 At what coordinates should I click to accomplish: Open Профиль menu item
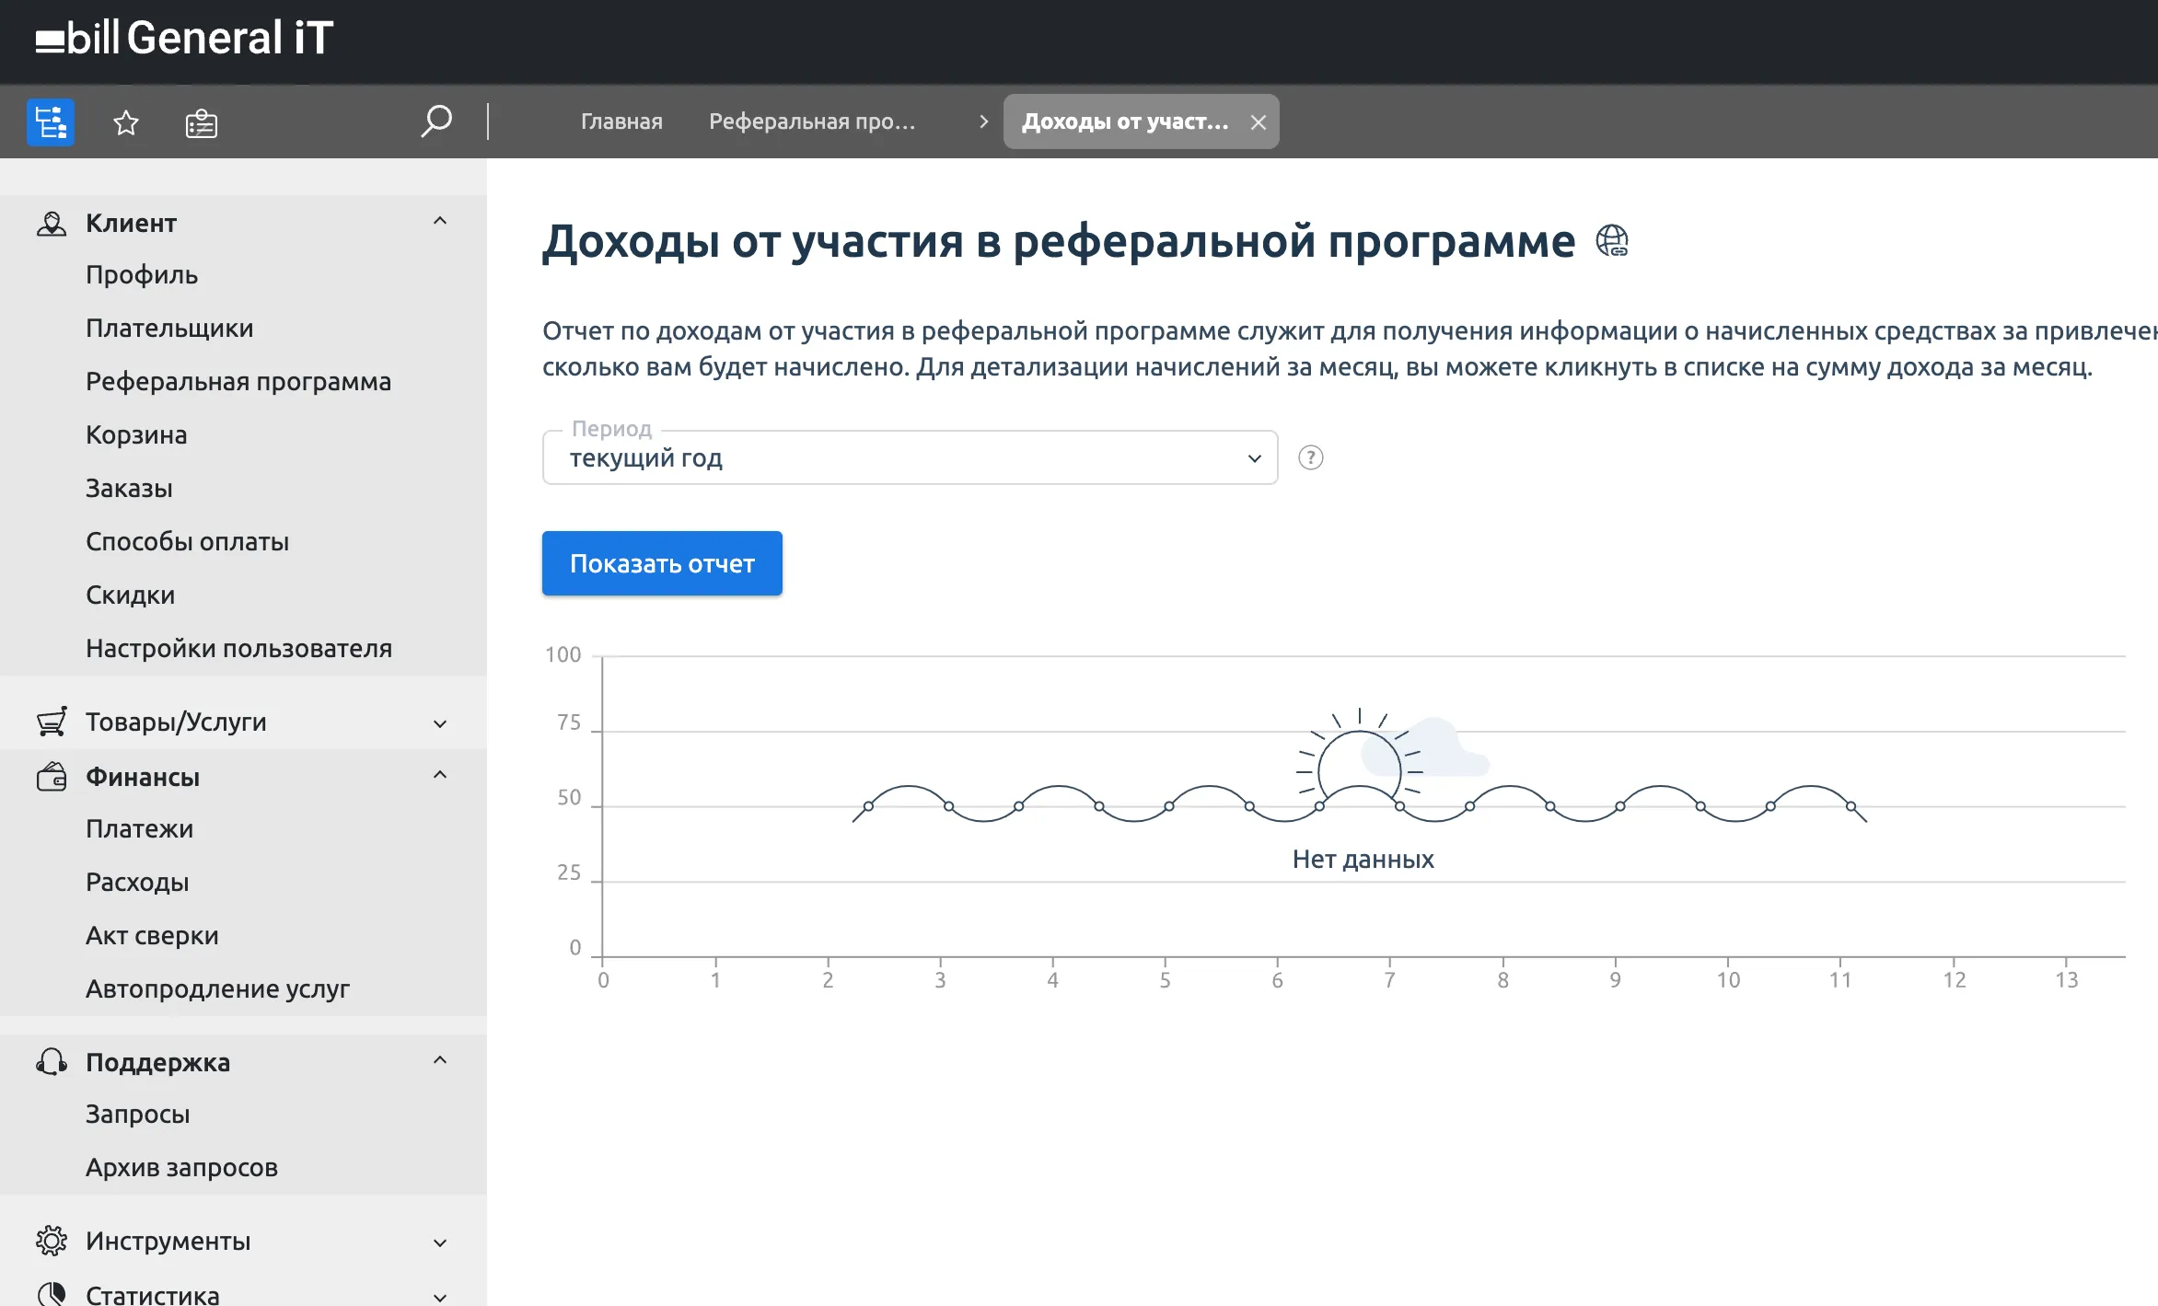click(142, 274)
